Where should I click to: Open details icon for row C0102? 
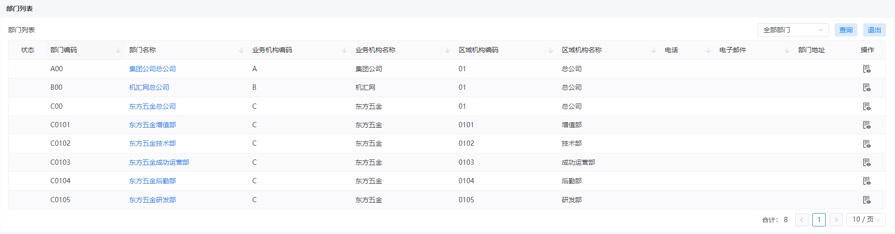tap(866, 143)
